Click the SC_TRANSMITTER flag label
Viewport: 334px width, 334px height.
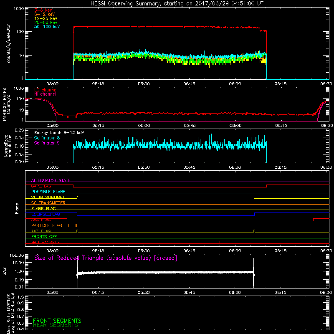click(x=48, y=203)
